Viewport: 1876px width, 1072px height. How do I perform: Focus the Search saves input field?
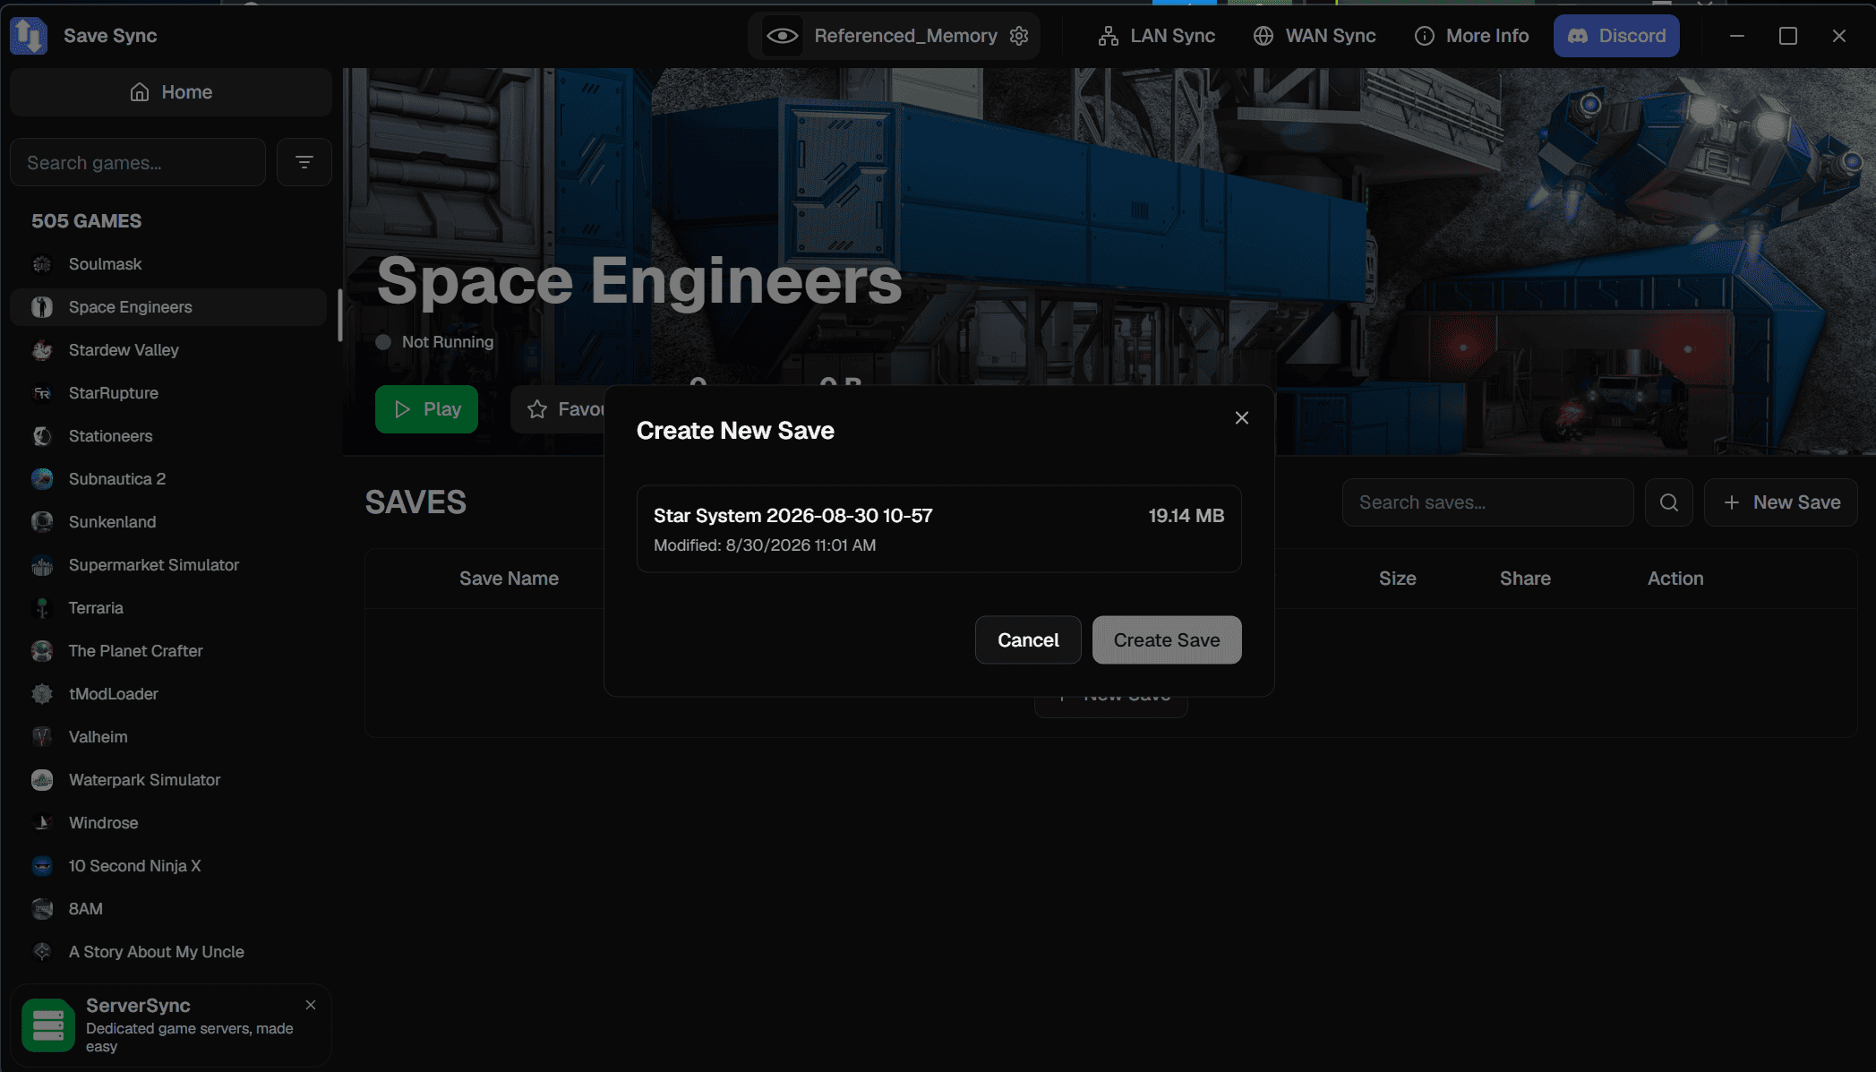click(x=1487, y=502)
